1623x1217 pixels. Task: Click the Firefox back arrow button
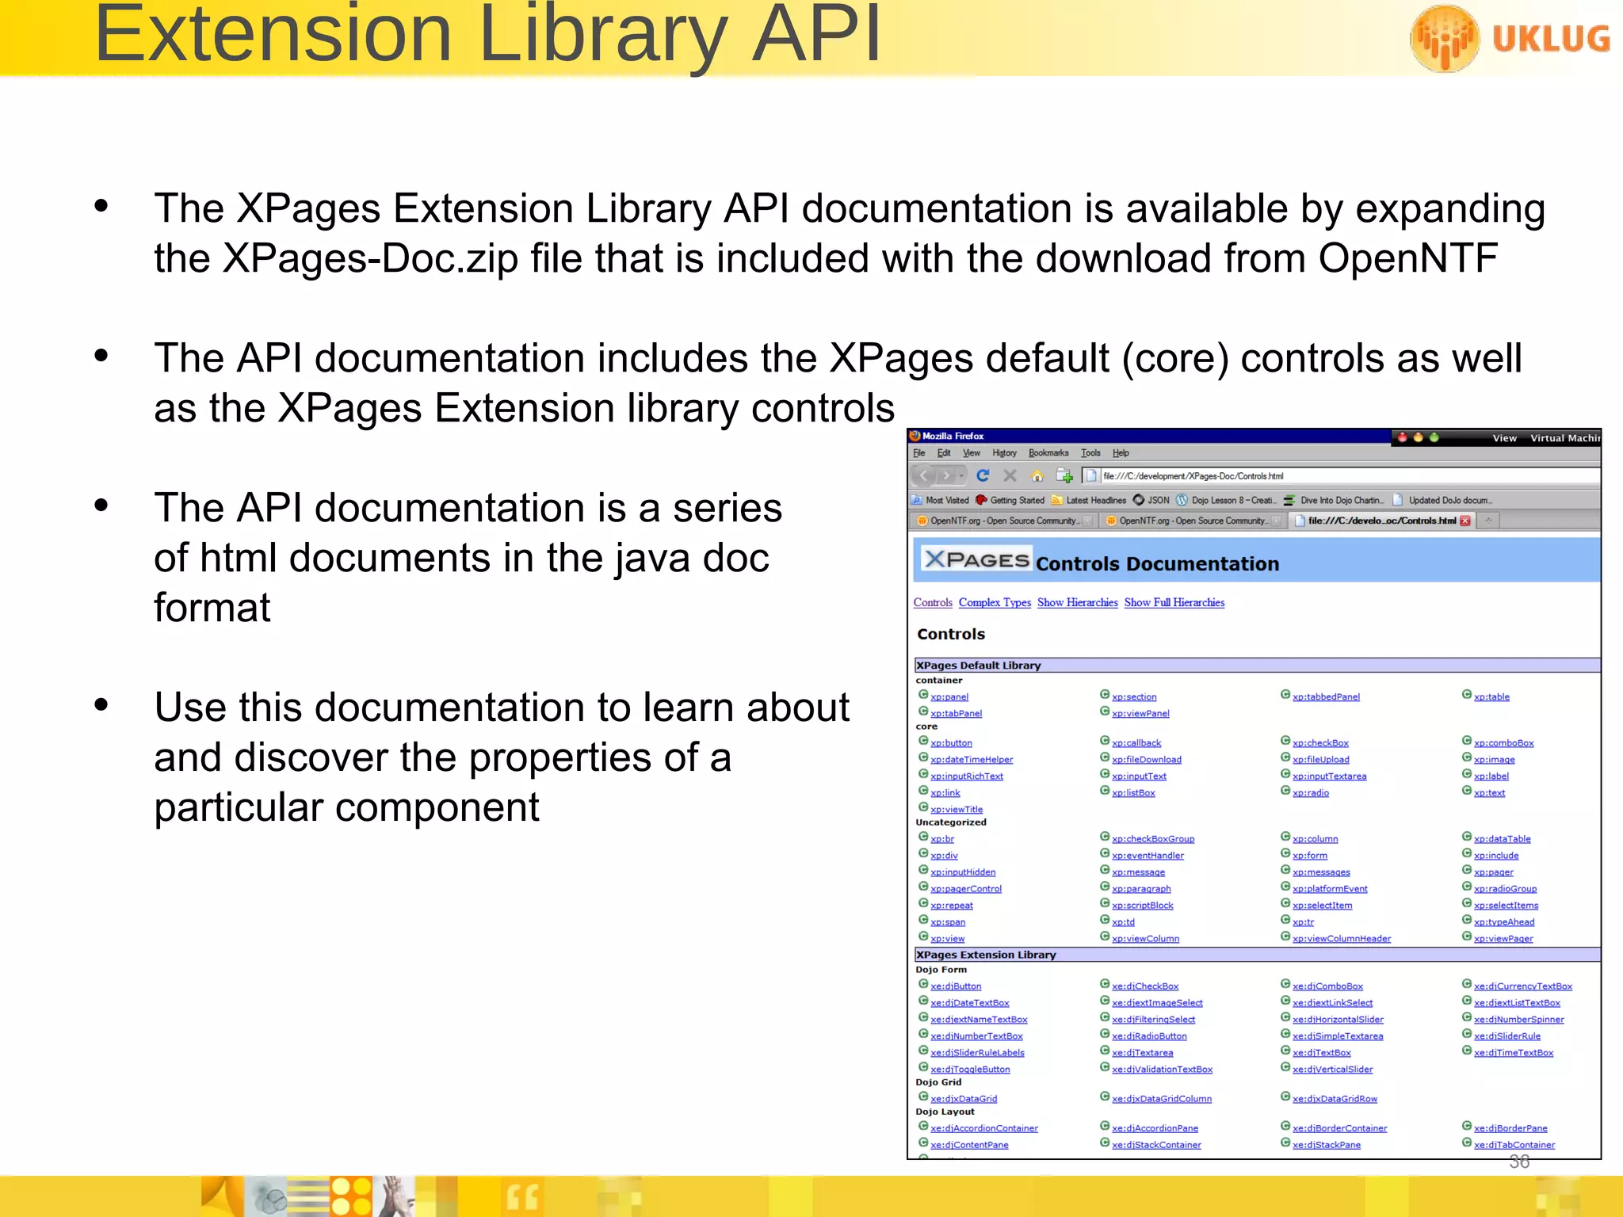(923, 475)
